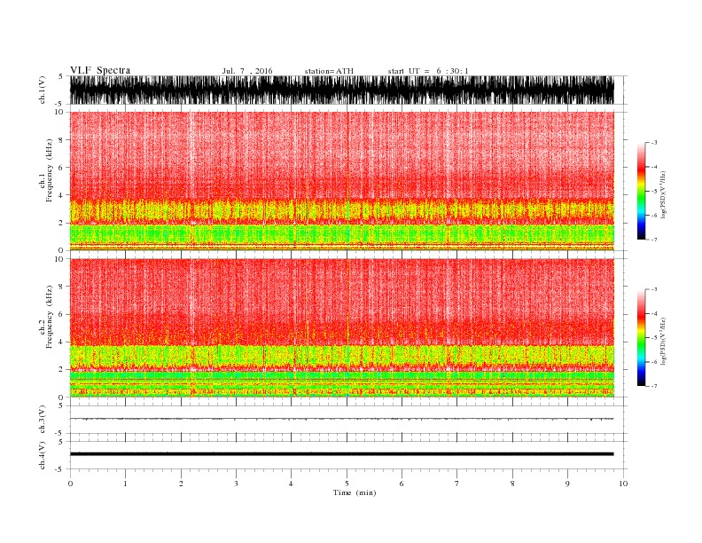Click time-axis tick label '5'
The height and width of the screenshot is (543, 702).
pos(347,484)
